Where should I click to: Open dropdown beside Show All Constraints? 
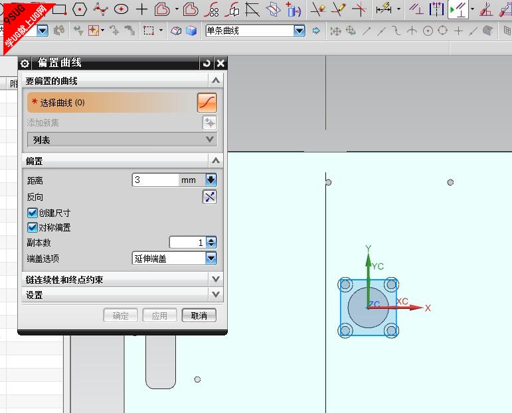(x=472, y=9)
